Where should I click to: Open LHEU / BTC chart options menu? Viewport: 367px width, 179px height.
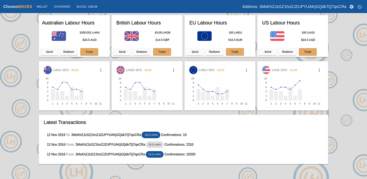(246, 70)
